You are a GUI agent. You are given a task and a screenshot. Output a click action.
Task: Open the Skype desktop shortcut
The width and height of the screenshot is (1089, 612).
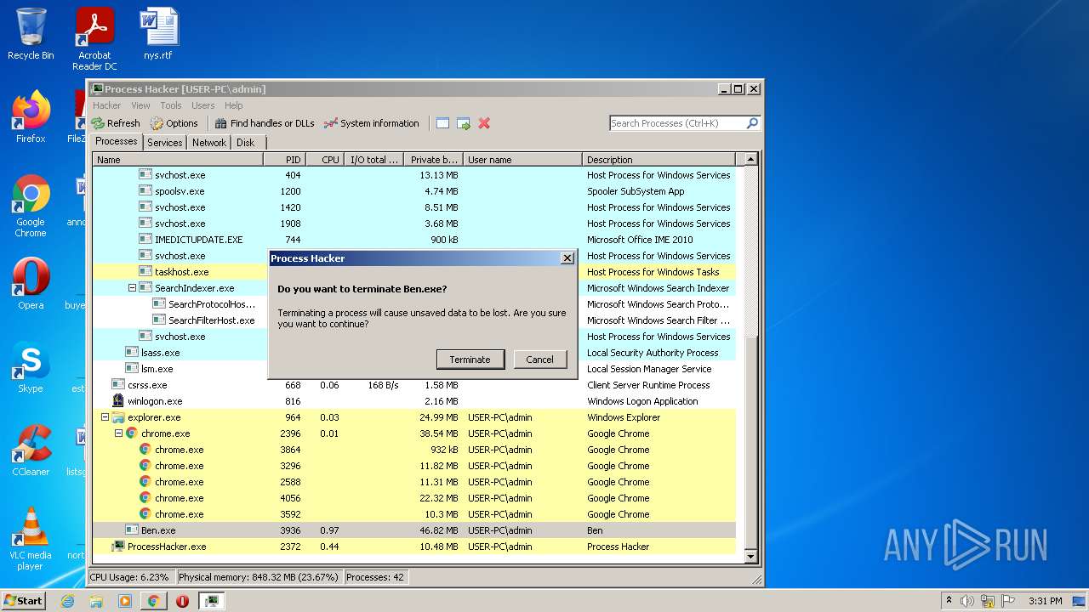pos(31,368)
